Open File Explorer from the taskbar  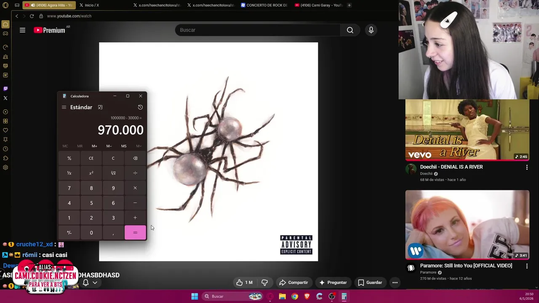pyautogui.click(x=282, y=296)
